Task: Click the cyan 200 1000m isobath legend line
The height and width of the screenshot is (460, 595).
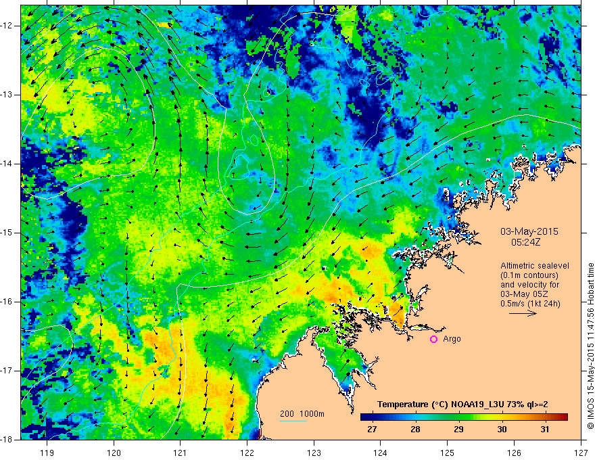Action: point(293,421)
